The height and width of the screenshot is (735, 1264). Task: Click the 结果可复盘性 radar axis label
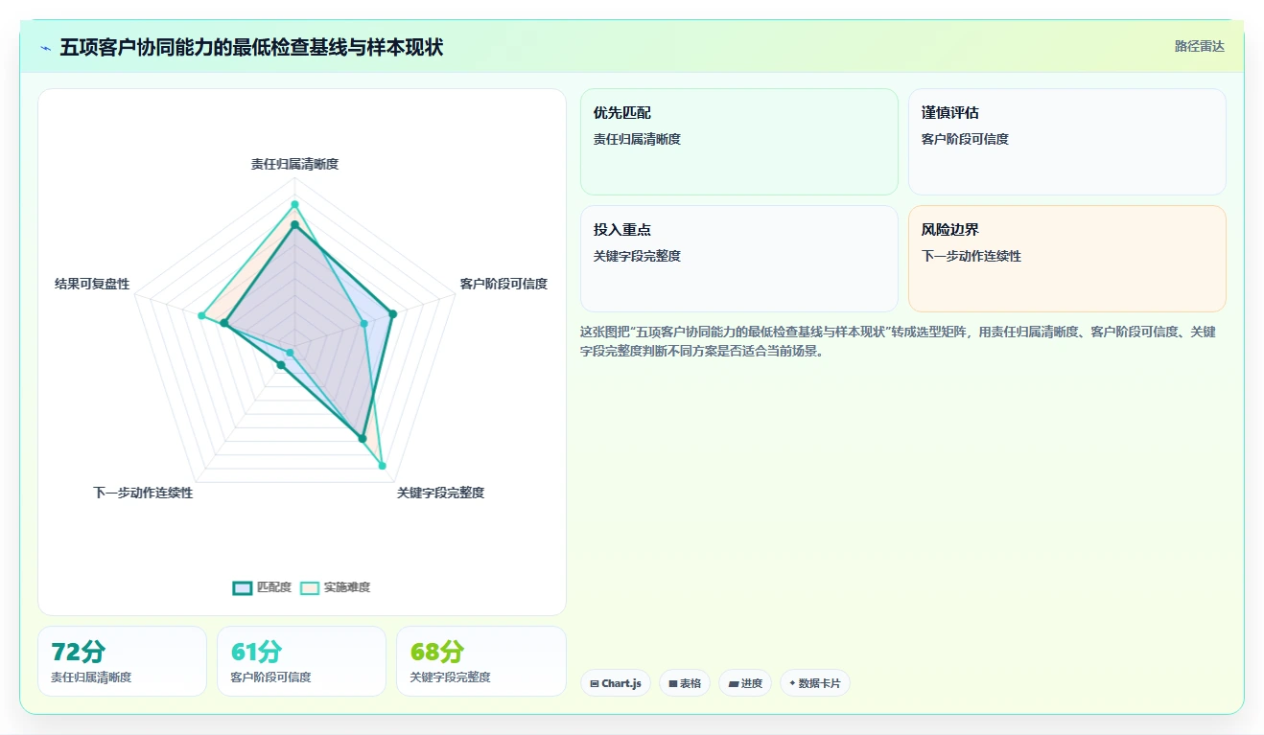pyautogui.click(x=92, y=284)
